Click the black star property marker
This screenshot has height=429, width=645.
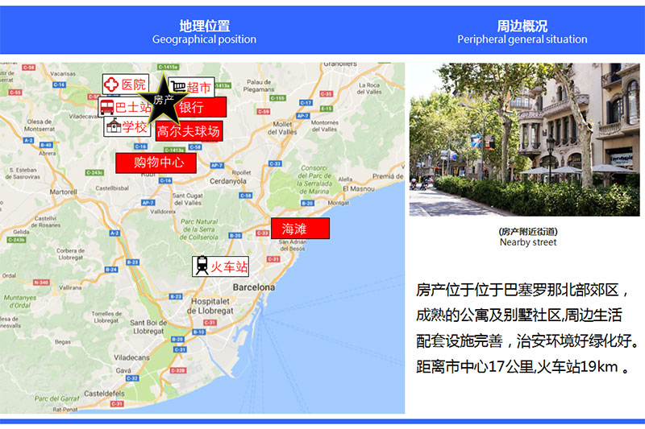tap(164, 100)
